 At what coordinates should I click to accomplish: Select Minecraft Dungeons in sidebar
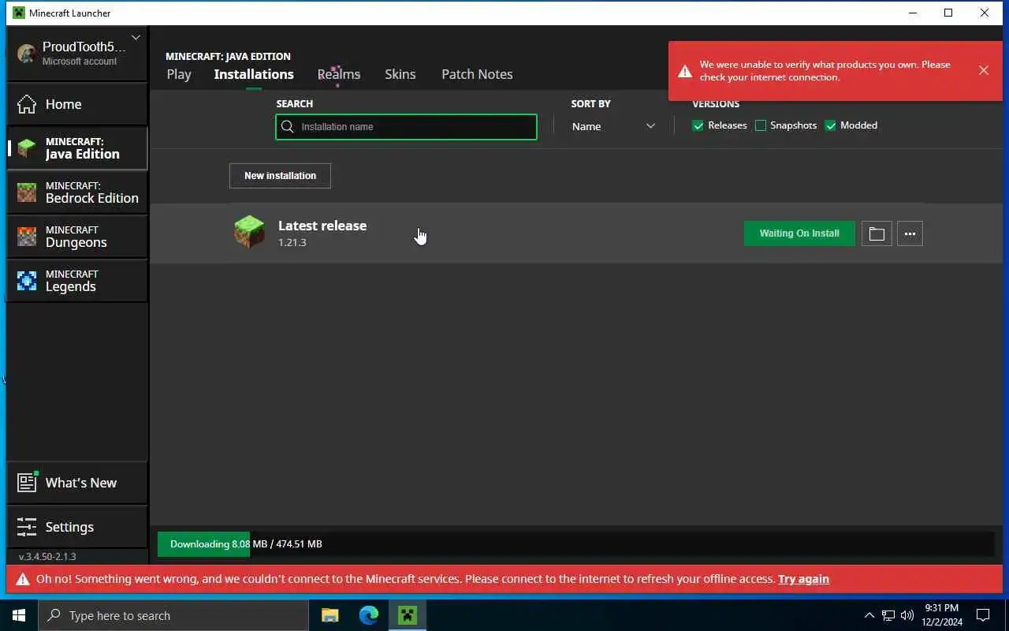coord(76,237)
